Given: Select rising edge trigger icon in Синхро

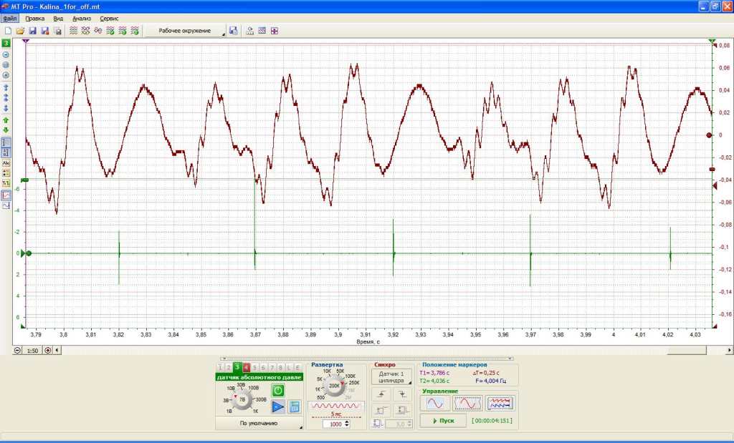Looking at the screenshot, I should pos(381,394).
